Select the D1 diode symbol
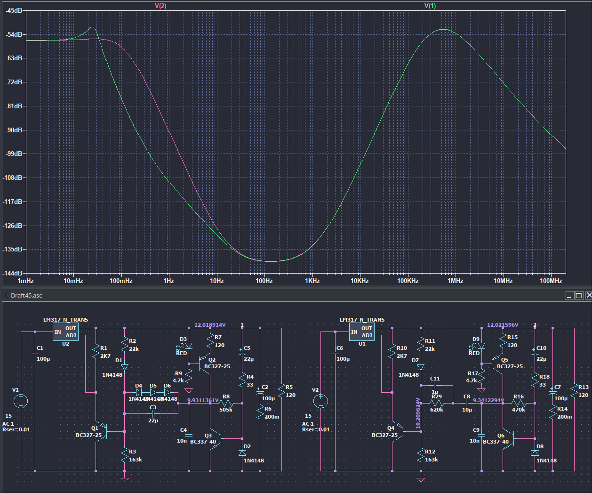Viewport: 592px width, 493px height. tap(125, 367)
